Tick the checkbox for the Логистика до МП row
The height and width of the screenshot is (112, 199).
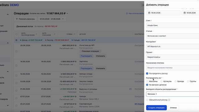(16, 51)
